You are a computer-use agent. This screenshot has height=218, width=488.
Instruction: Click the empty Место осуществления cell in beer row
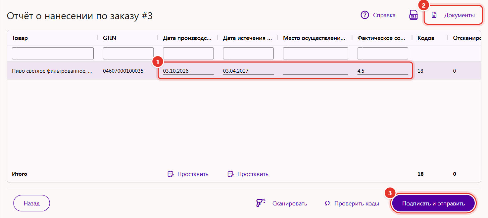coord(316,71)
